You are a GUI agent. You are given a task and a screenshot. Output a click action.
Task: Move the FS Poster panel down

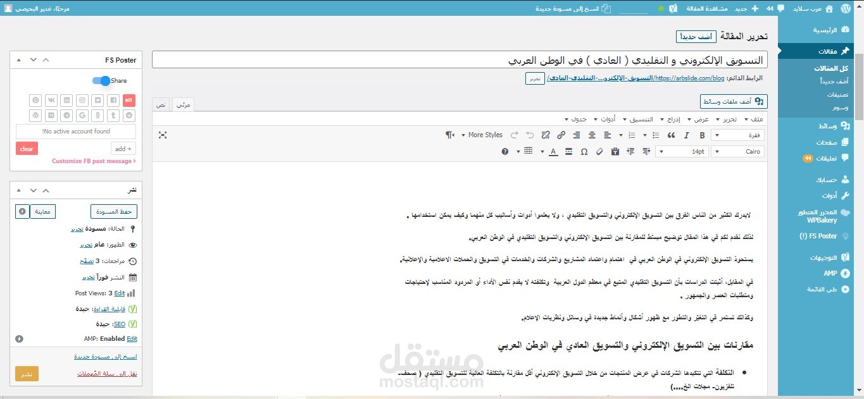click(x=33, y=60)
